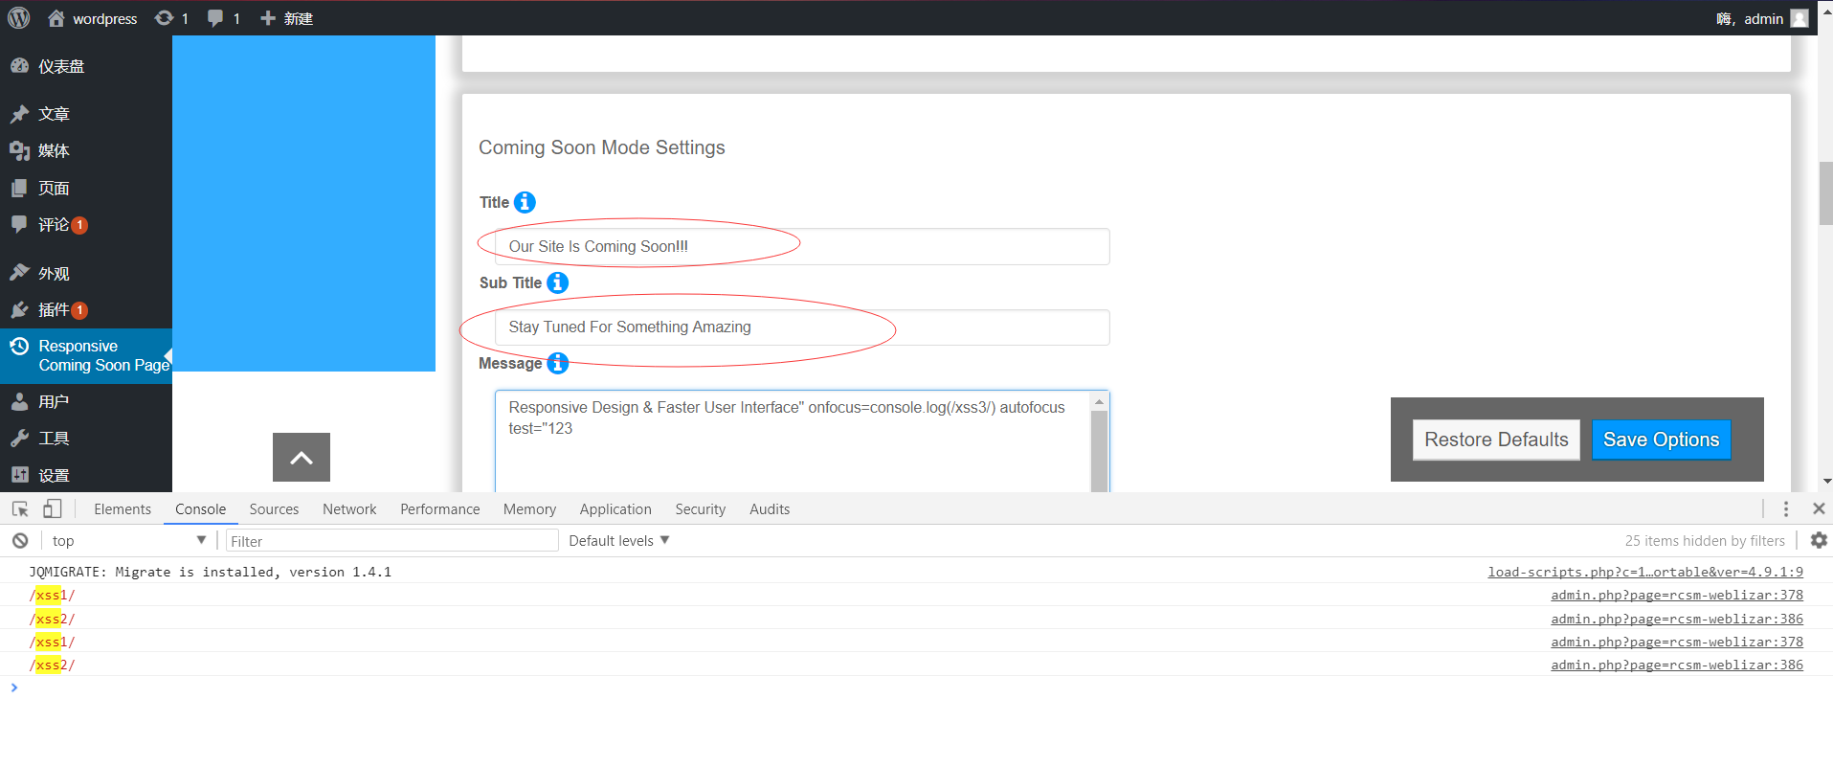Click into the Message textarea
The height and width of the screenshot is (767, 1833).
793,441
